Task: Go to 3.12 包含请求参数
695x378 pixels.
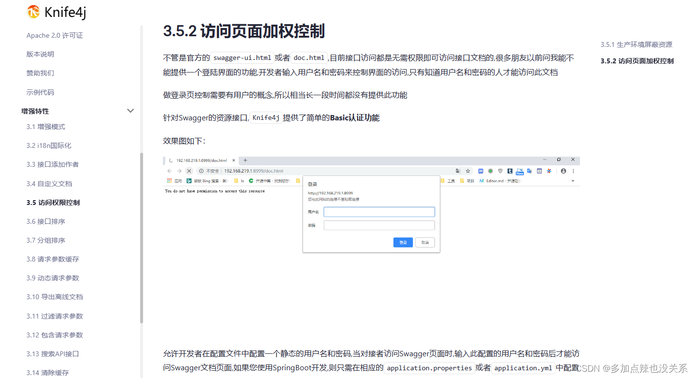Action: pos(55,335)
